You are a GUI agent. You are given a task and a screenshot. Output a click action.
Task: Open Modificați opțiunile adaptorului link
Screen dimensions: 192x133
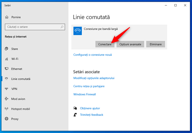94,78
